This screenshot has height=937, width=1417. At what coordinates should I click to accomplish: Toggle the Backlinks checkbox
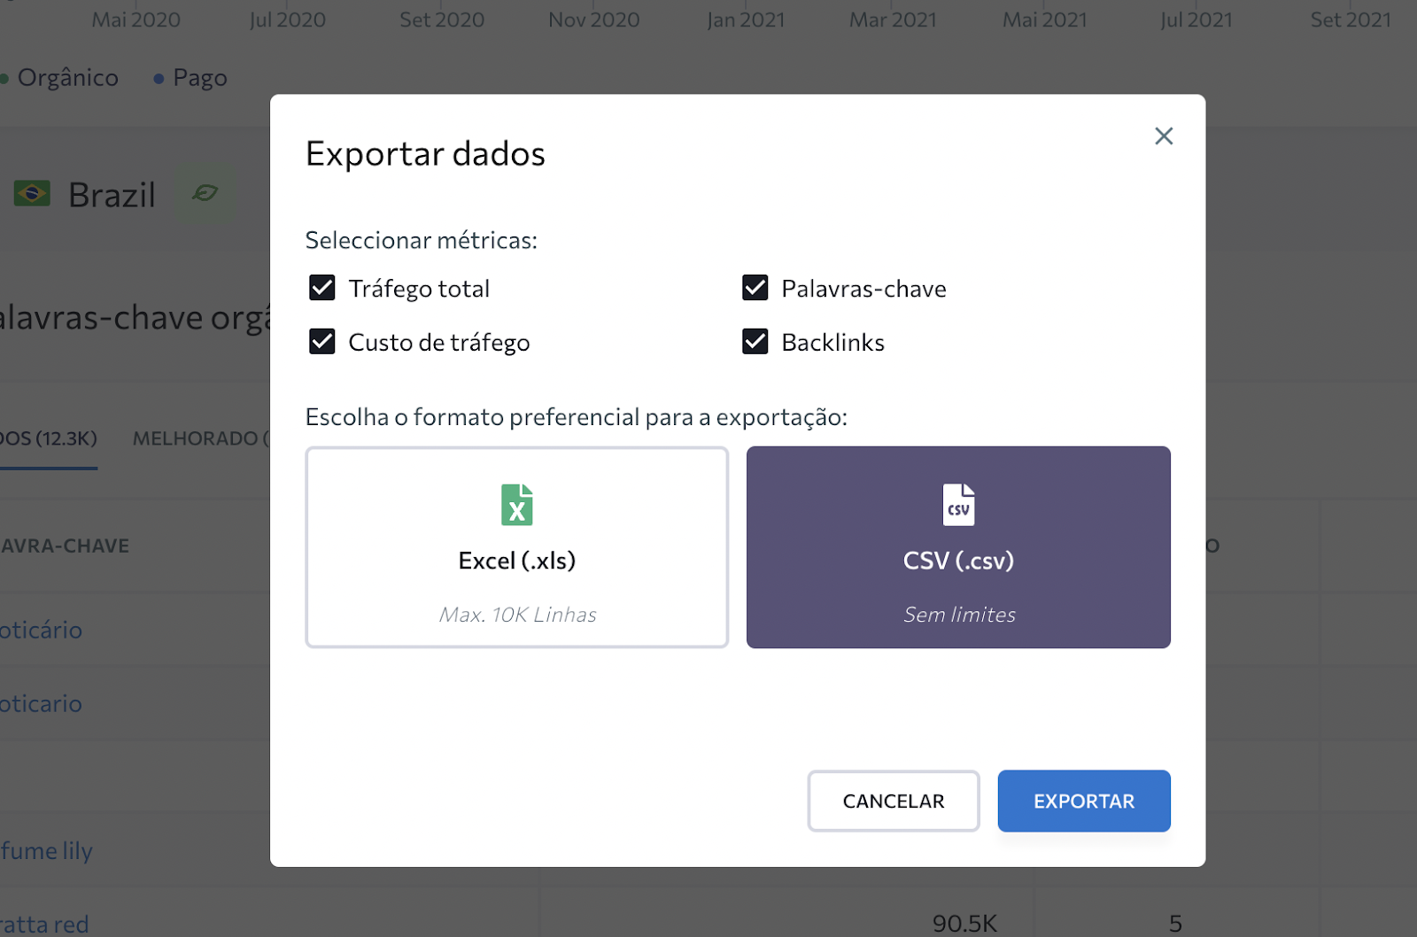(755, 341)
